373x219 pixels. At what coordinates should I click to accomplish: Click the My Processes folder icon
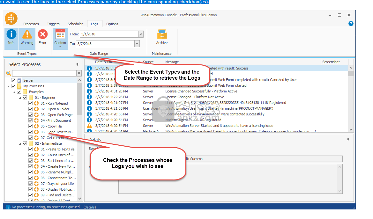(x=19, y=86)
